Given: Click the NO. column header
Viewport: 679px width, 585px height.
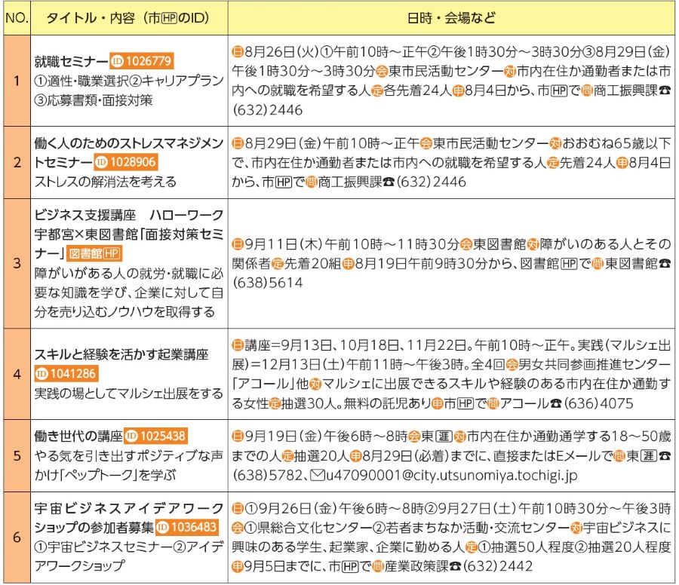Looking at the screenshot, I should [x=17, y=18].
